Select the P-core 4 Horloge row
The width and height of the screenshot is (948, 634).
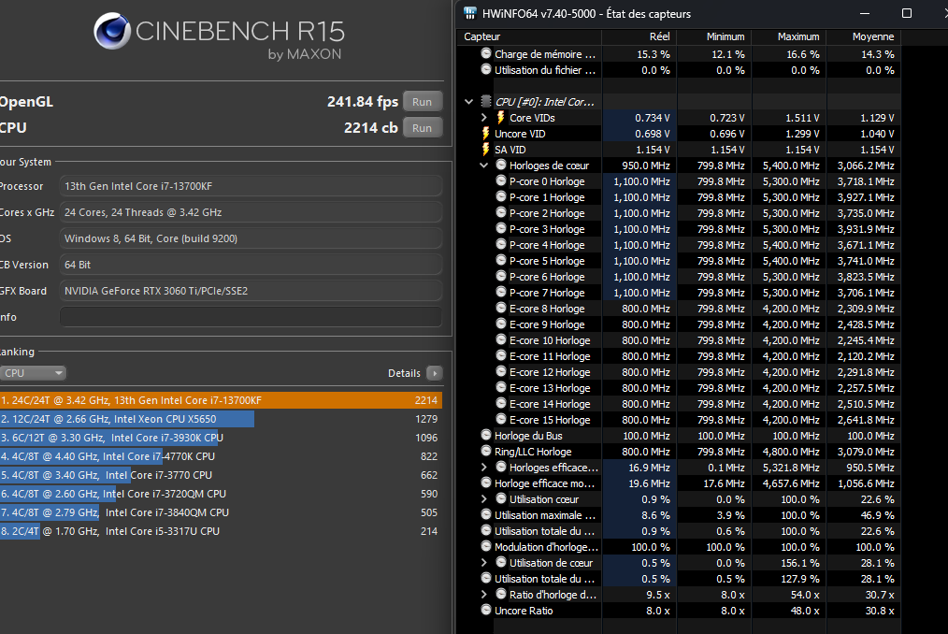coord(681,245)
